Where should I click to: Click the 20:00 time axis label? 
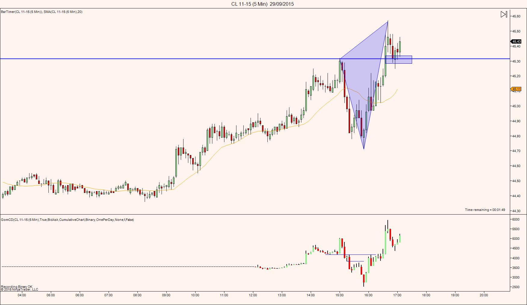click(x=484, y=295)
